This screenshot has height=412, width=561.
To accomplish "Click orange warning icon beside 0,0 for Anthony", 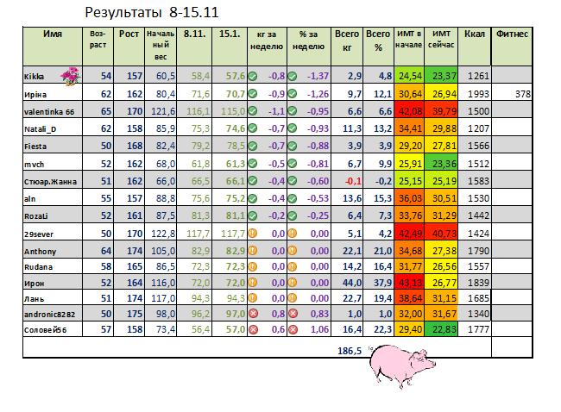I will coord(253,251).
